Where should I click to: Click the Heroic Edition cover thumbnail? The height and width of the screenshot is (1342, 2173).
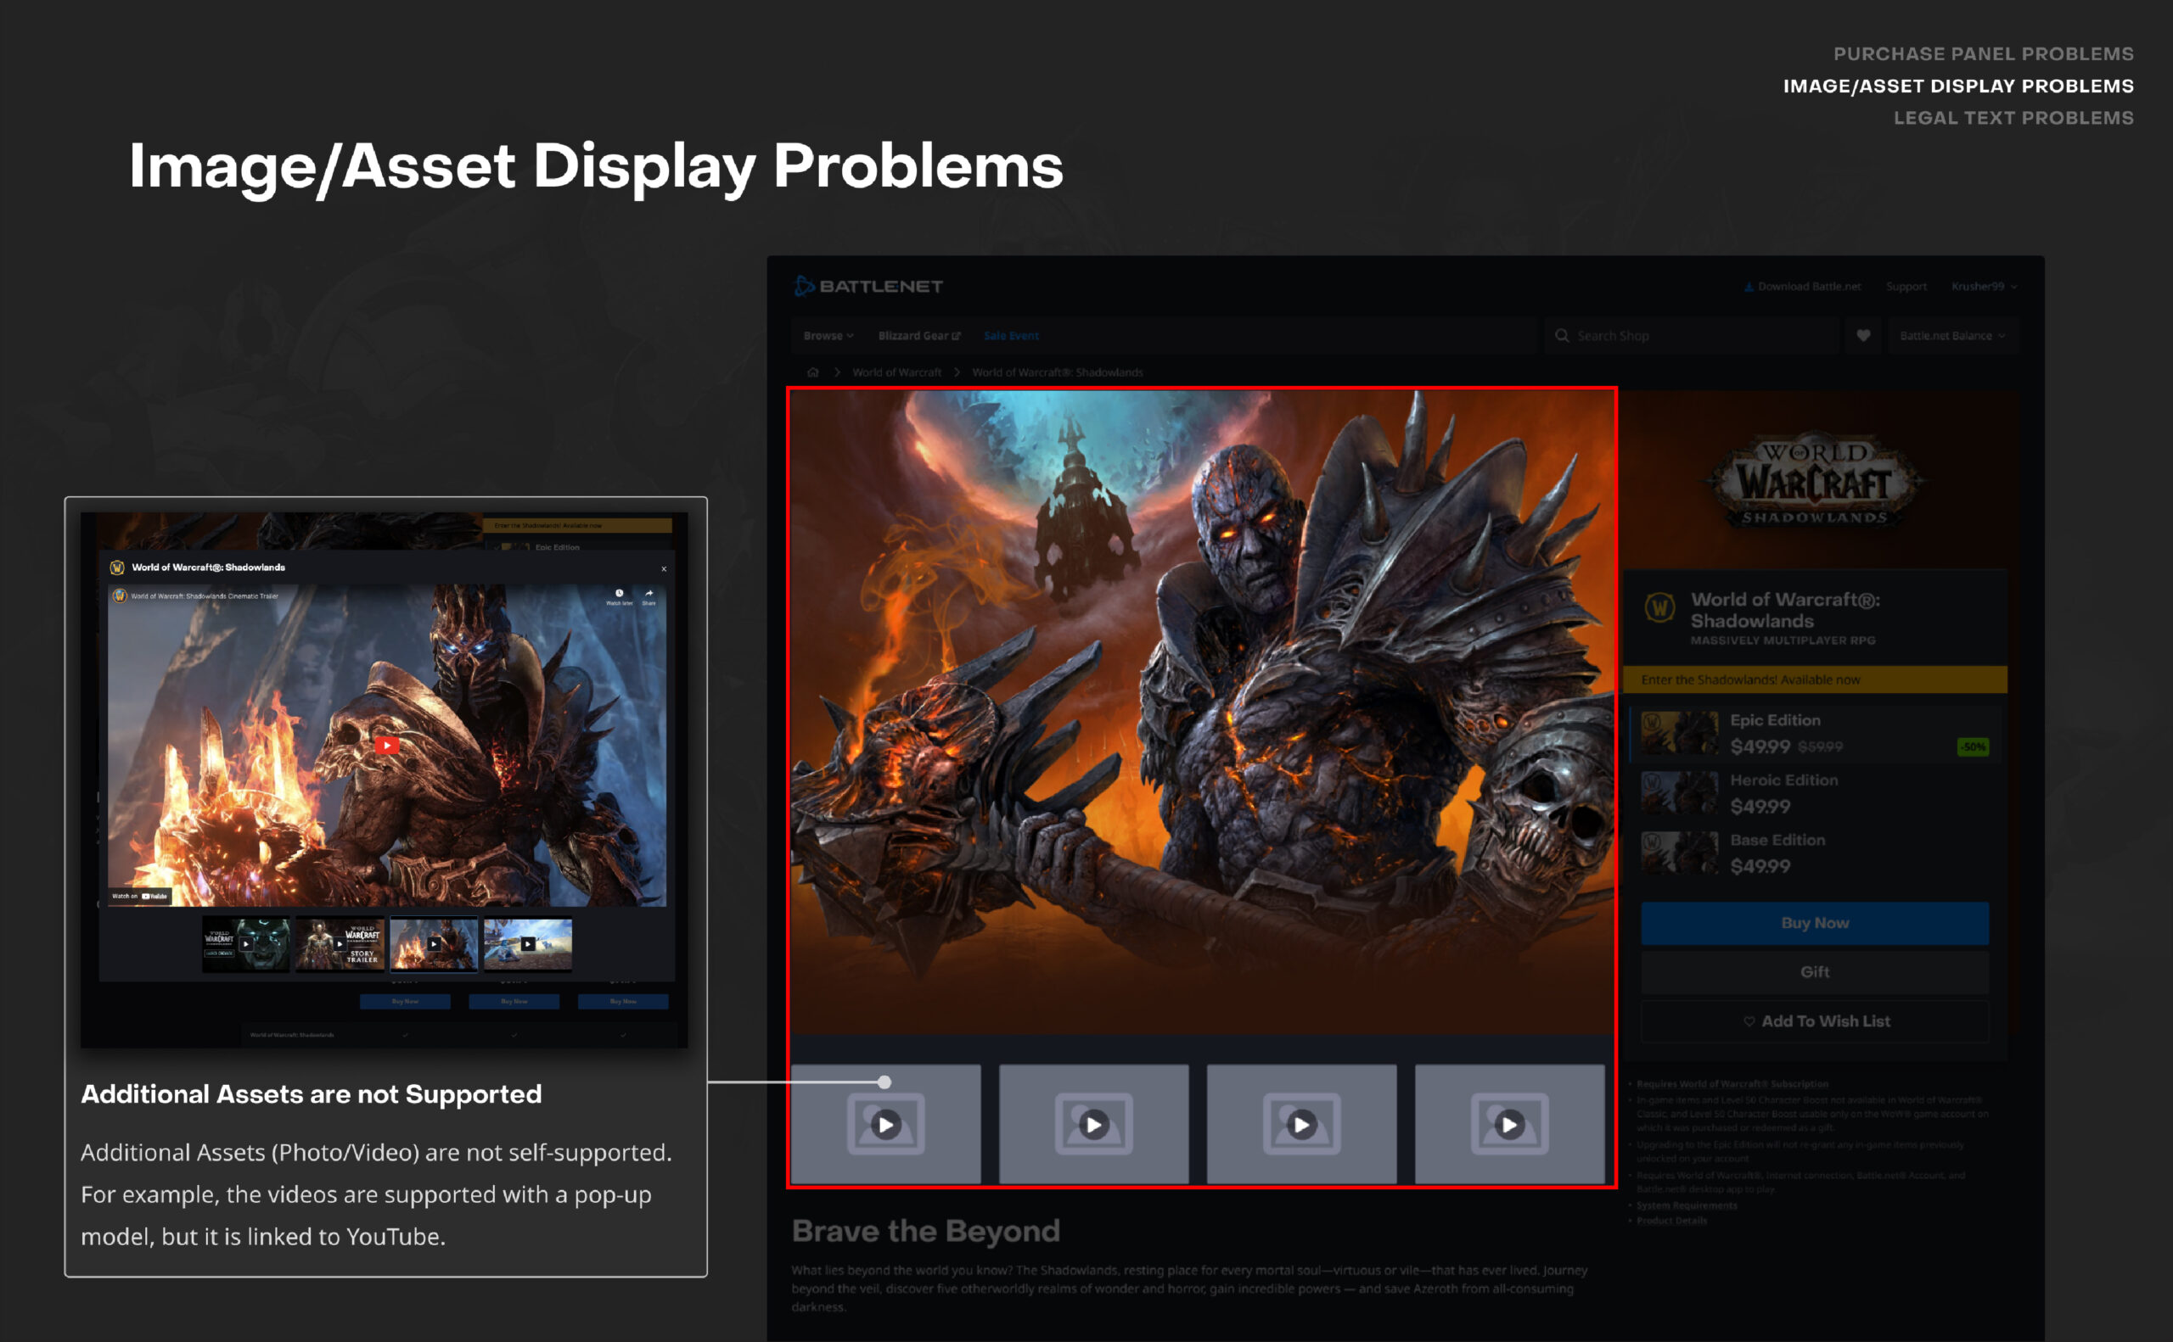(1679, 792)
